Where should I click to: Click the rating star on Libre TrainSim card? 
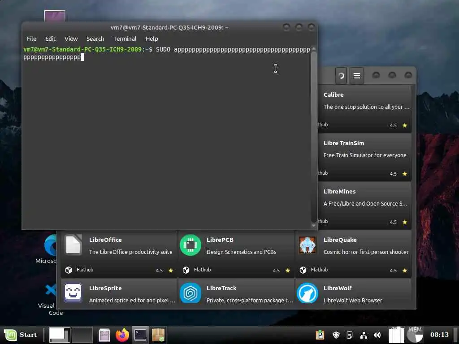(405, 173)
